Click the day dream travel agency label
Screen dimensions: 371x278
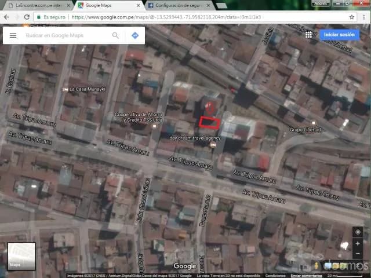click(x=195, y=138)
